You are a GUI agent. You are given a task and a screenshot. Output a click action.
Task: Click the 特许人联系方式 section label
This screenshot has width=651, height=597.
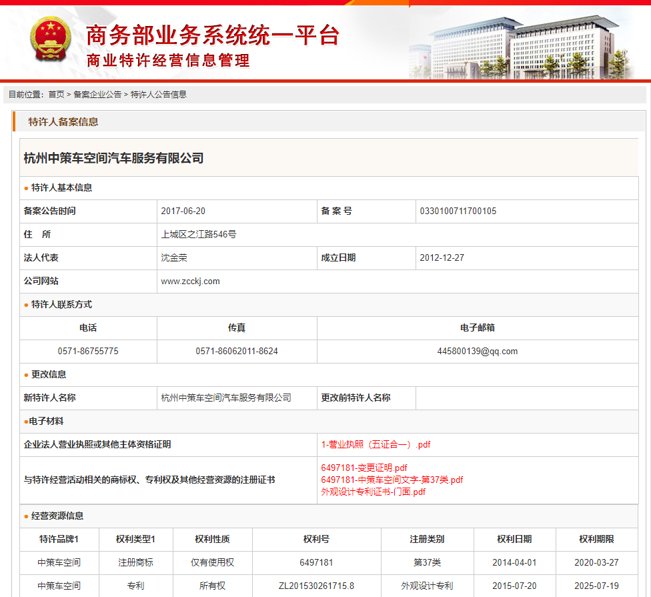click(61, 305)
